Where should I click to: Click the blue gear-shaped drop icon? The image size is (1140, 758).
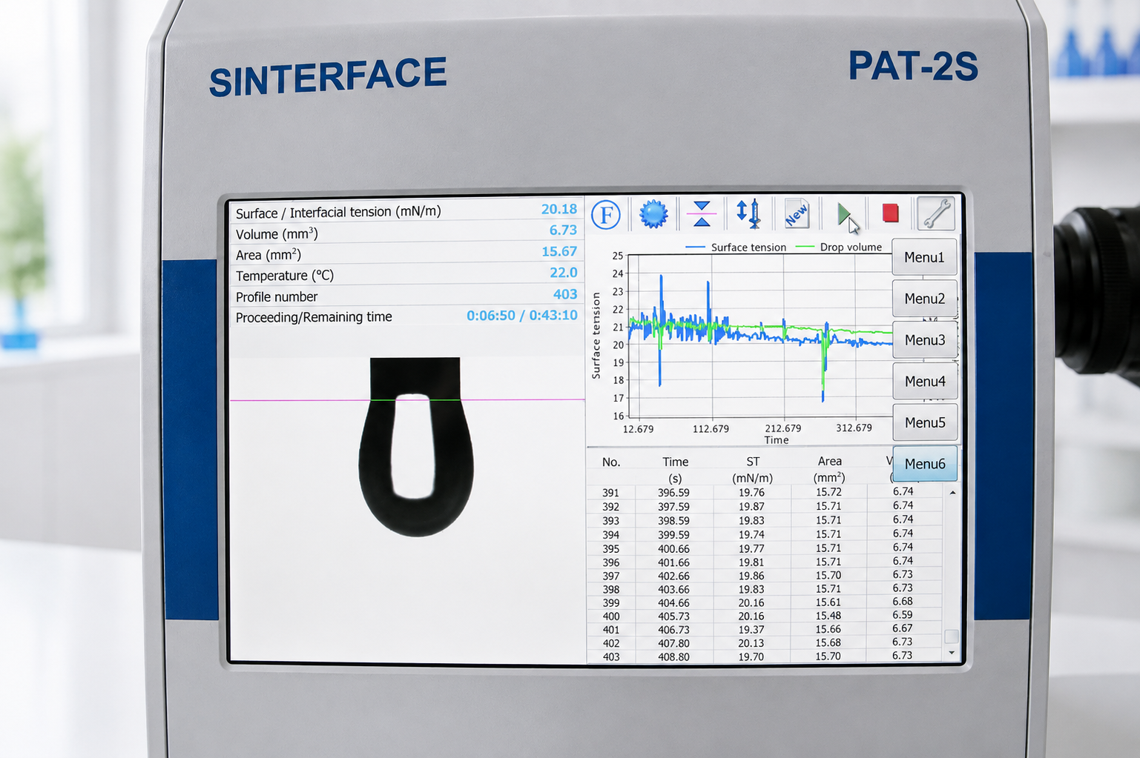[653, 214]
